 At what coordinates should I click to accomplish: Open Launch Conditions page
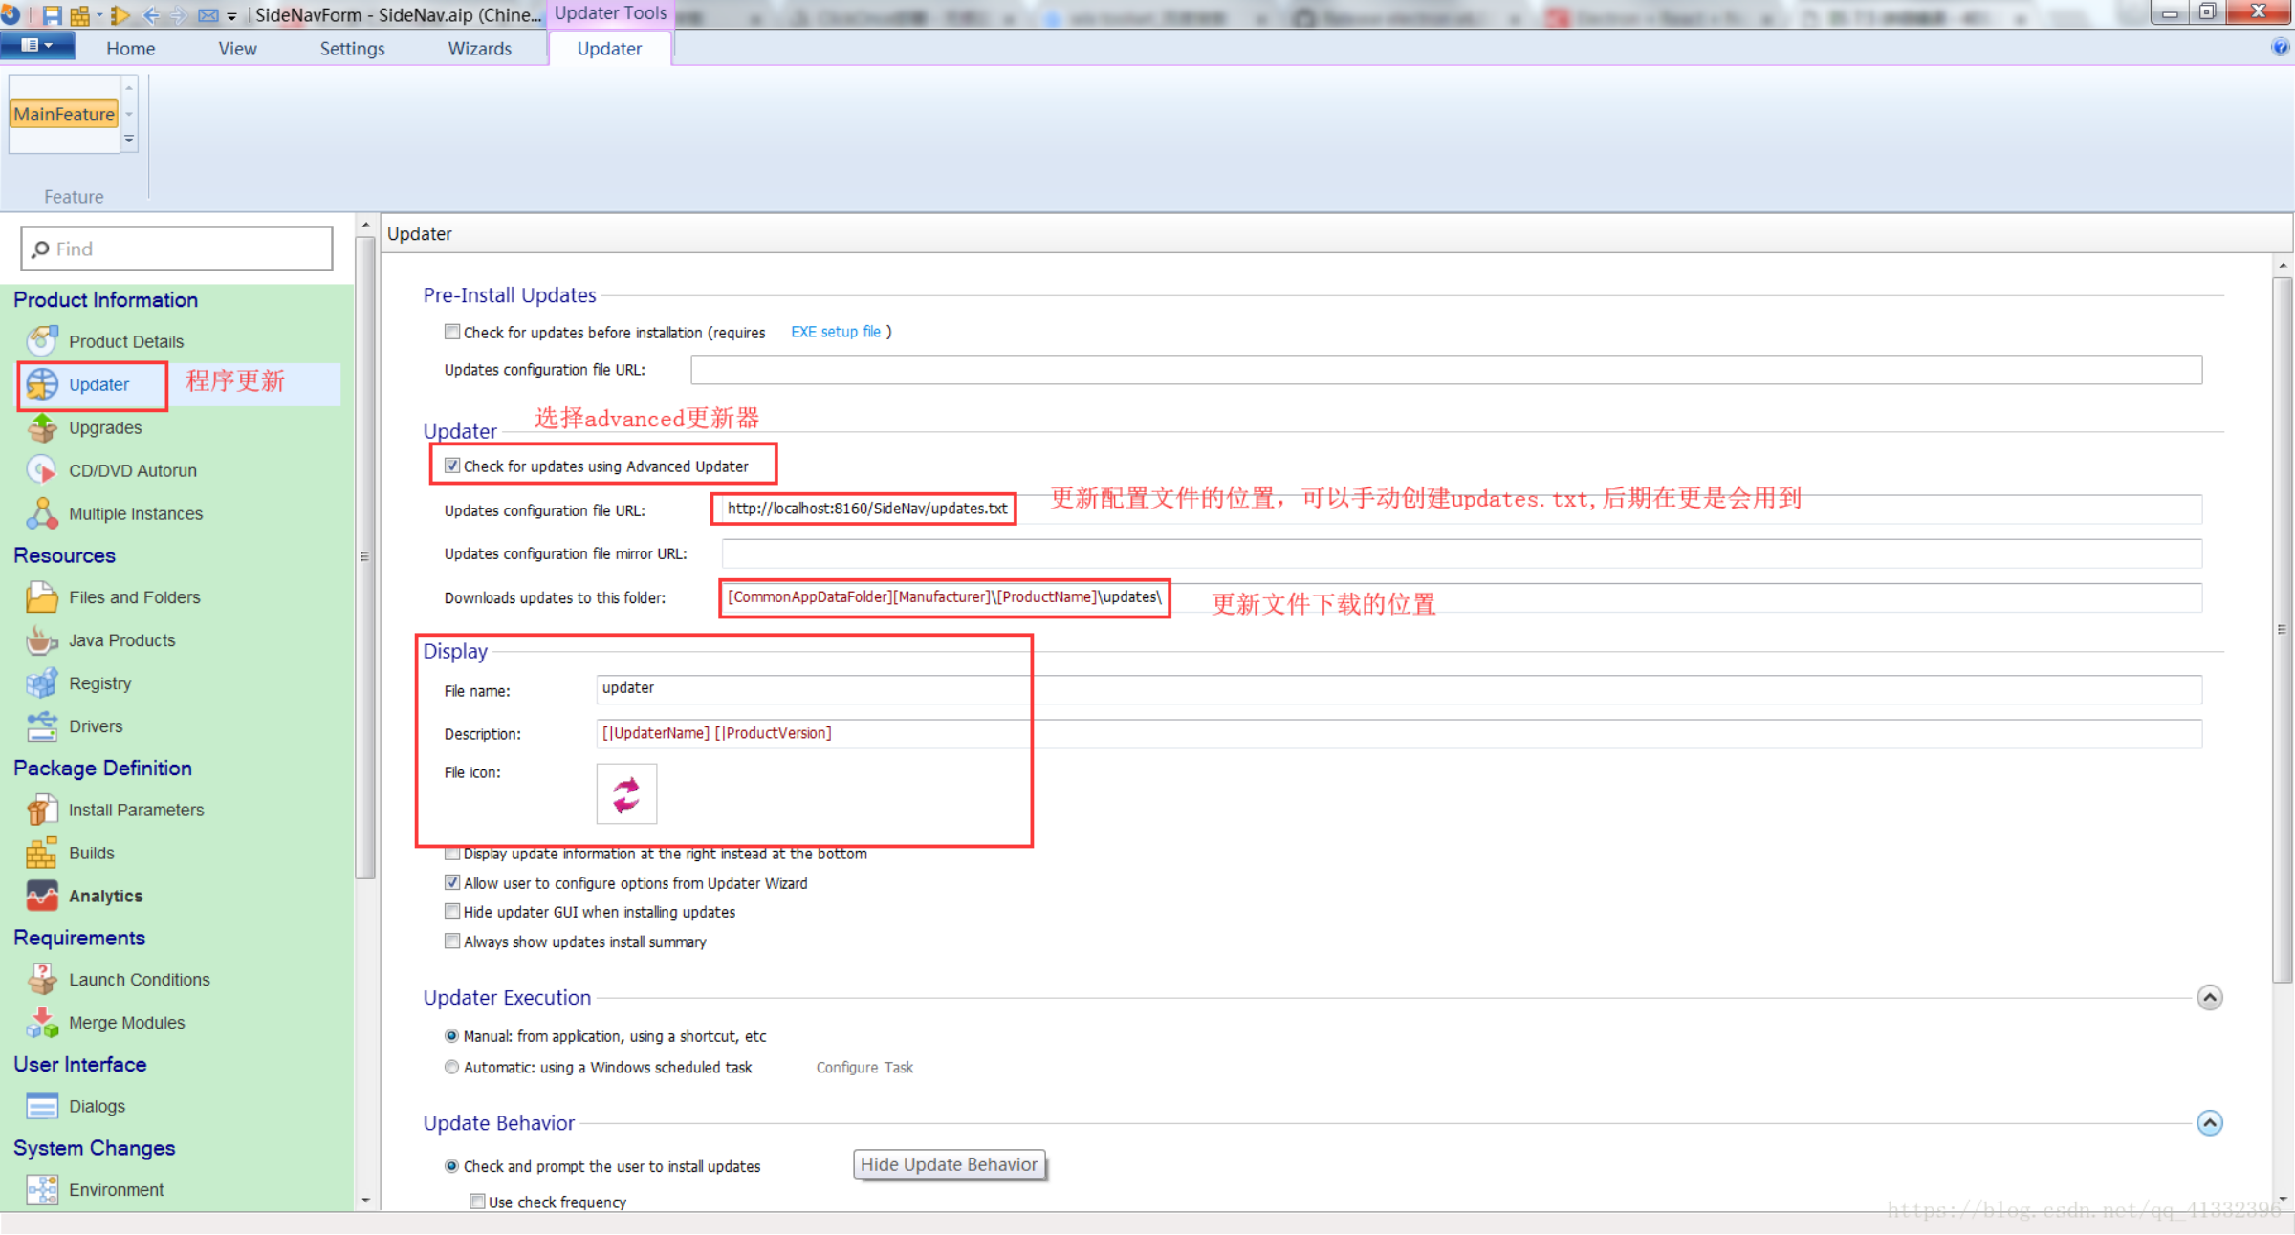(139, 980)
